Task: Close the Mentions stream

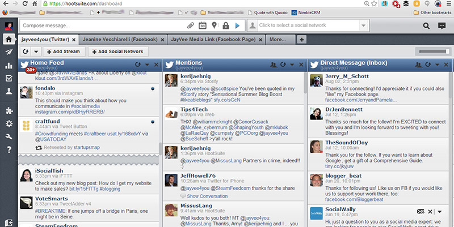Action: pos(301,65)
